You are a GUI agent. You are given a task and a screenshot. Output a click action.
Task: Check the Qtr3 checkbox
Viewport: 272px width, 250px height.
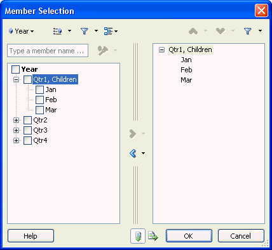[27, 130]
